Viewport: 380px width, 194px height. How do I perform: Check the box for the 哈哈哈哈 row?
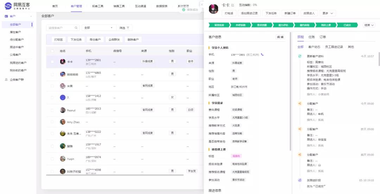[x=52, y=74]
